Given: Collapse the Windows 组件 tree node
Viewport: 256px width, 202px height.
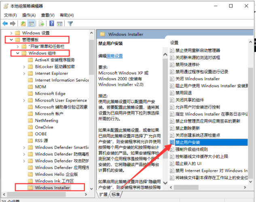Looking at the screenshot, I should tap(18, 53).
